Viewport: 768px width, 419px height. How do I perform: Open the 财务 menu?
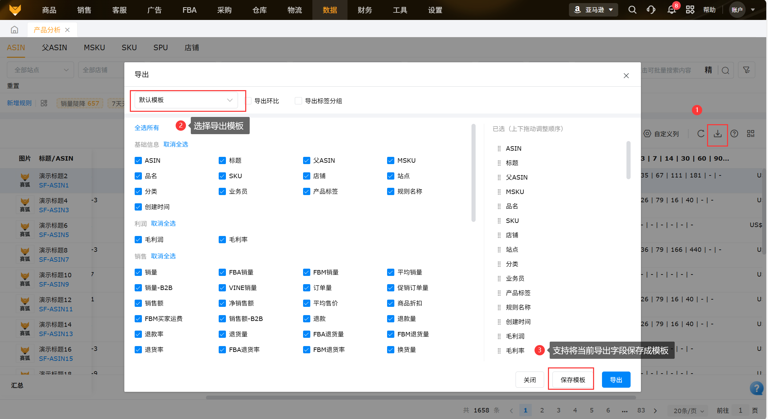coord(365,10)
